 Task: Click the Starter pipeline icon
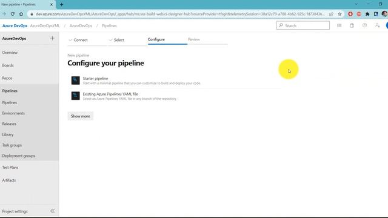(75, 81)
